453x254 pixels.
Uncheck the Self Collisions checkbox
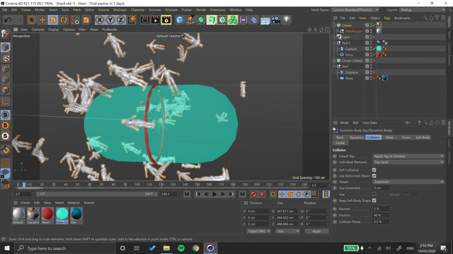pos(374,170)
